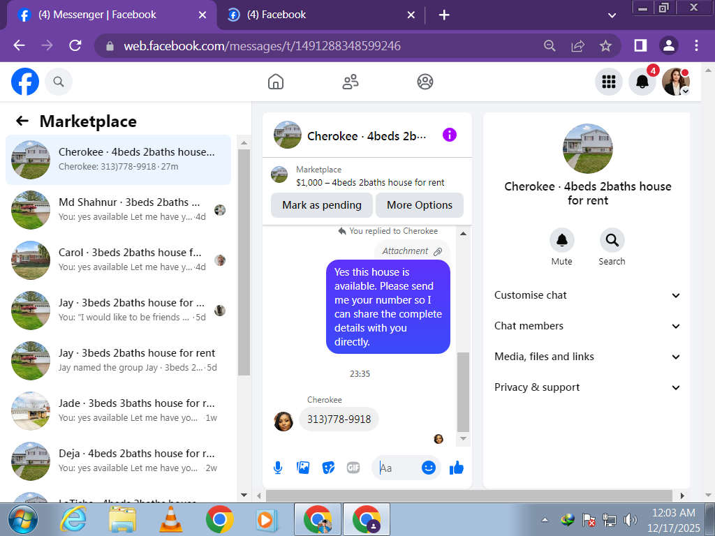
Task: Open the Md Shahnur 3beds 2baths conversation
Action: tap(118, 209)
